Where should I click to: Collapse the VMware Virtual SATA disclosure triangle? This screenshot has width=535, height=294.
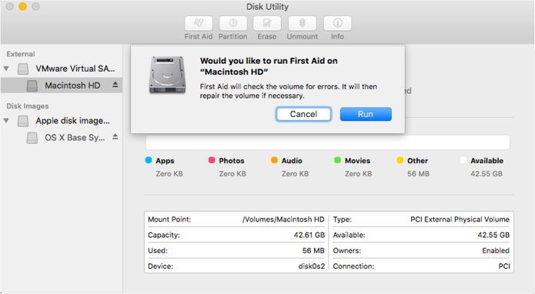[6, 68]
